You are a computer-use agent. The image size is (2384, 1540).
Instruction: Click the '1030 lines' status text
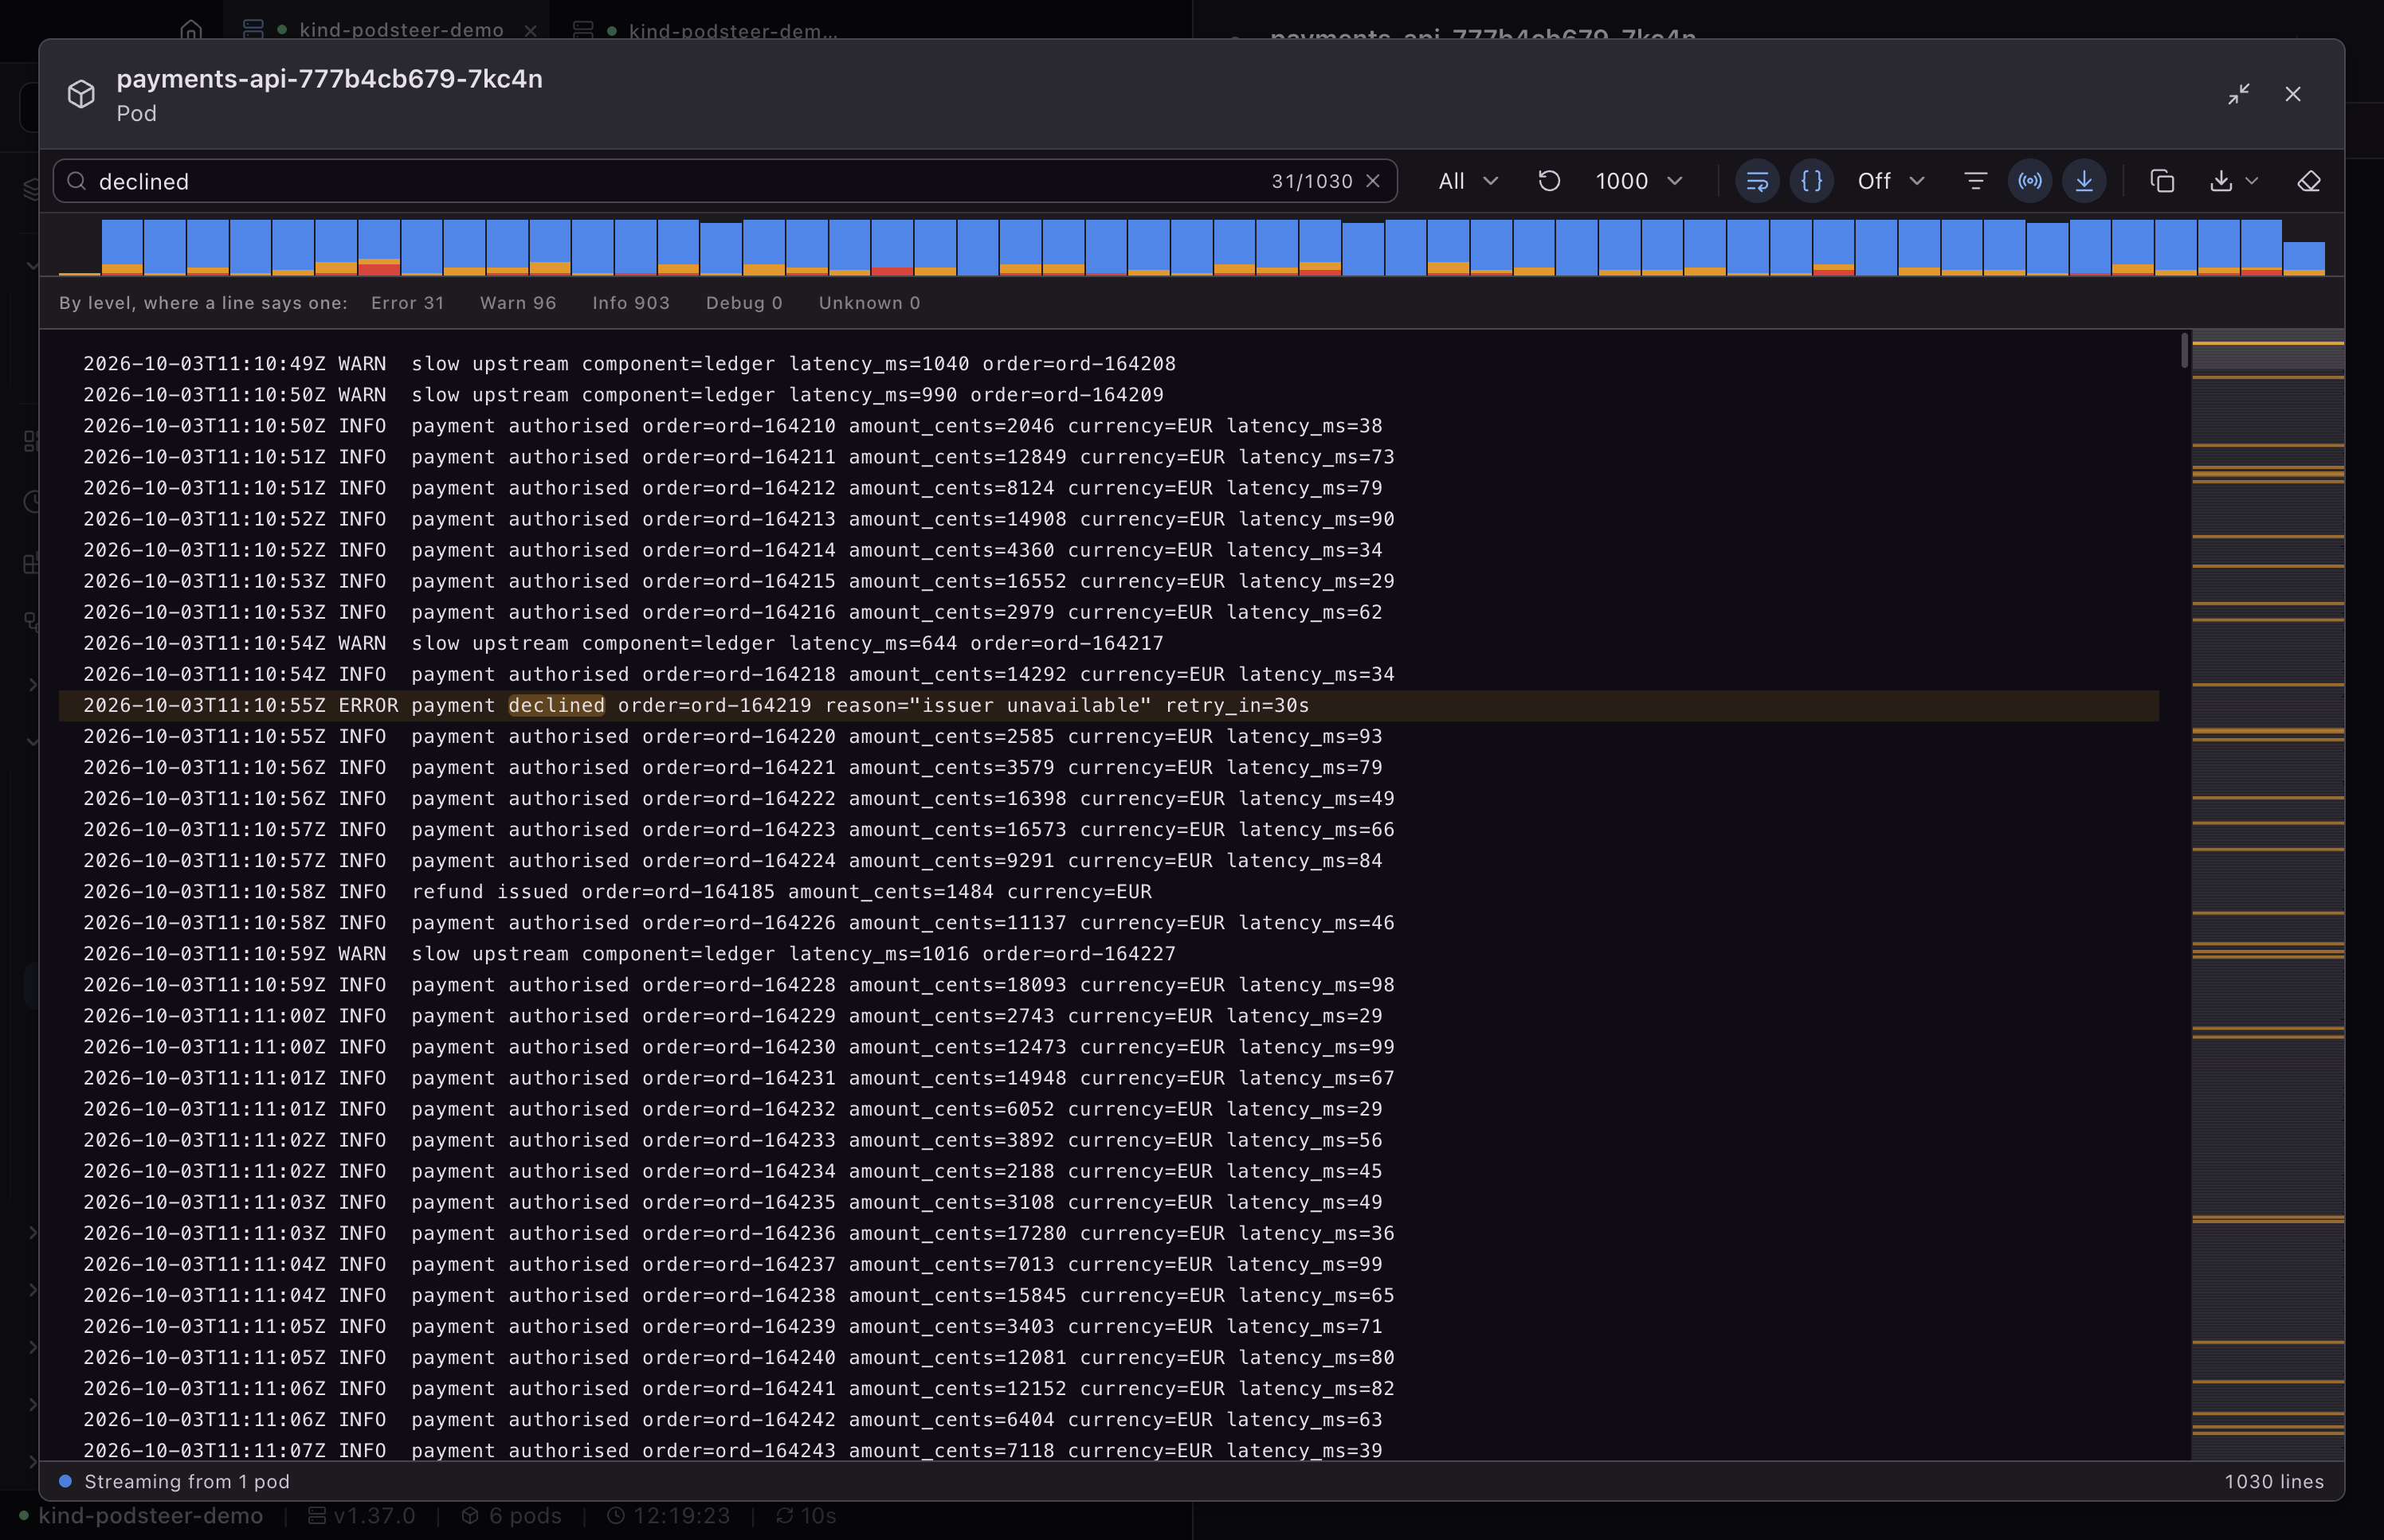tap(2274, 1481)
